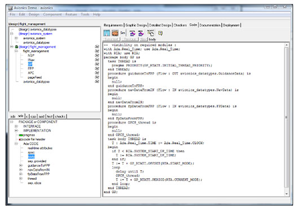Expand the IMPLEMENTATION node
The height and width of the screenshot is (208, 299).
(16, 130)
